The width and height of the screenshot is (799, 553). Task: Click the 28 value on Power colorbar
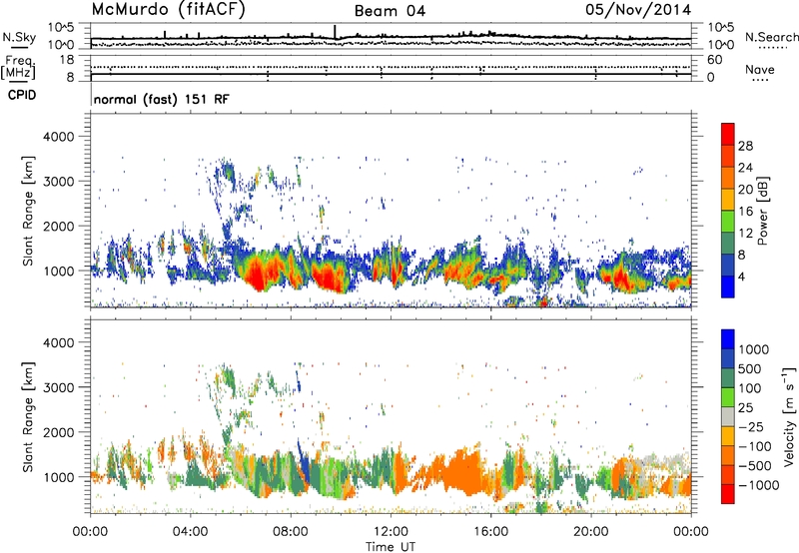[x=745, y=146]
